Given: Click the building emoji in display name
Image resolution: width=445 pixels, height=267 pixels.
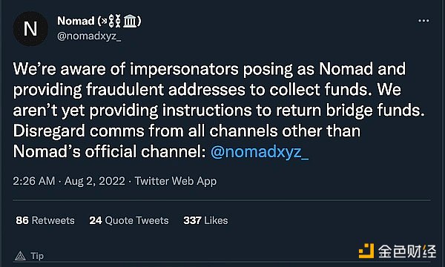Looking at the screenshot, I should click(130, 22).
